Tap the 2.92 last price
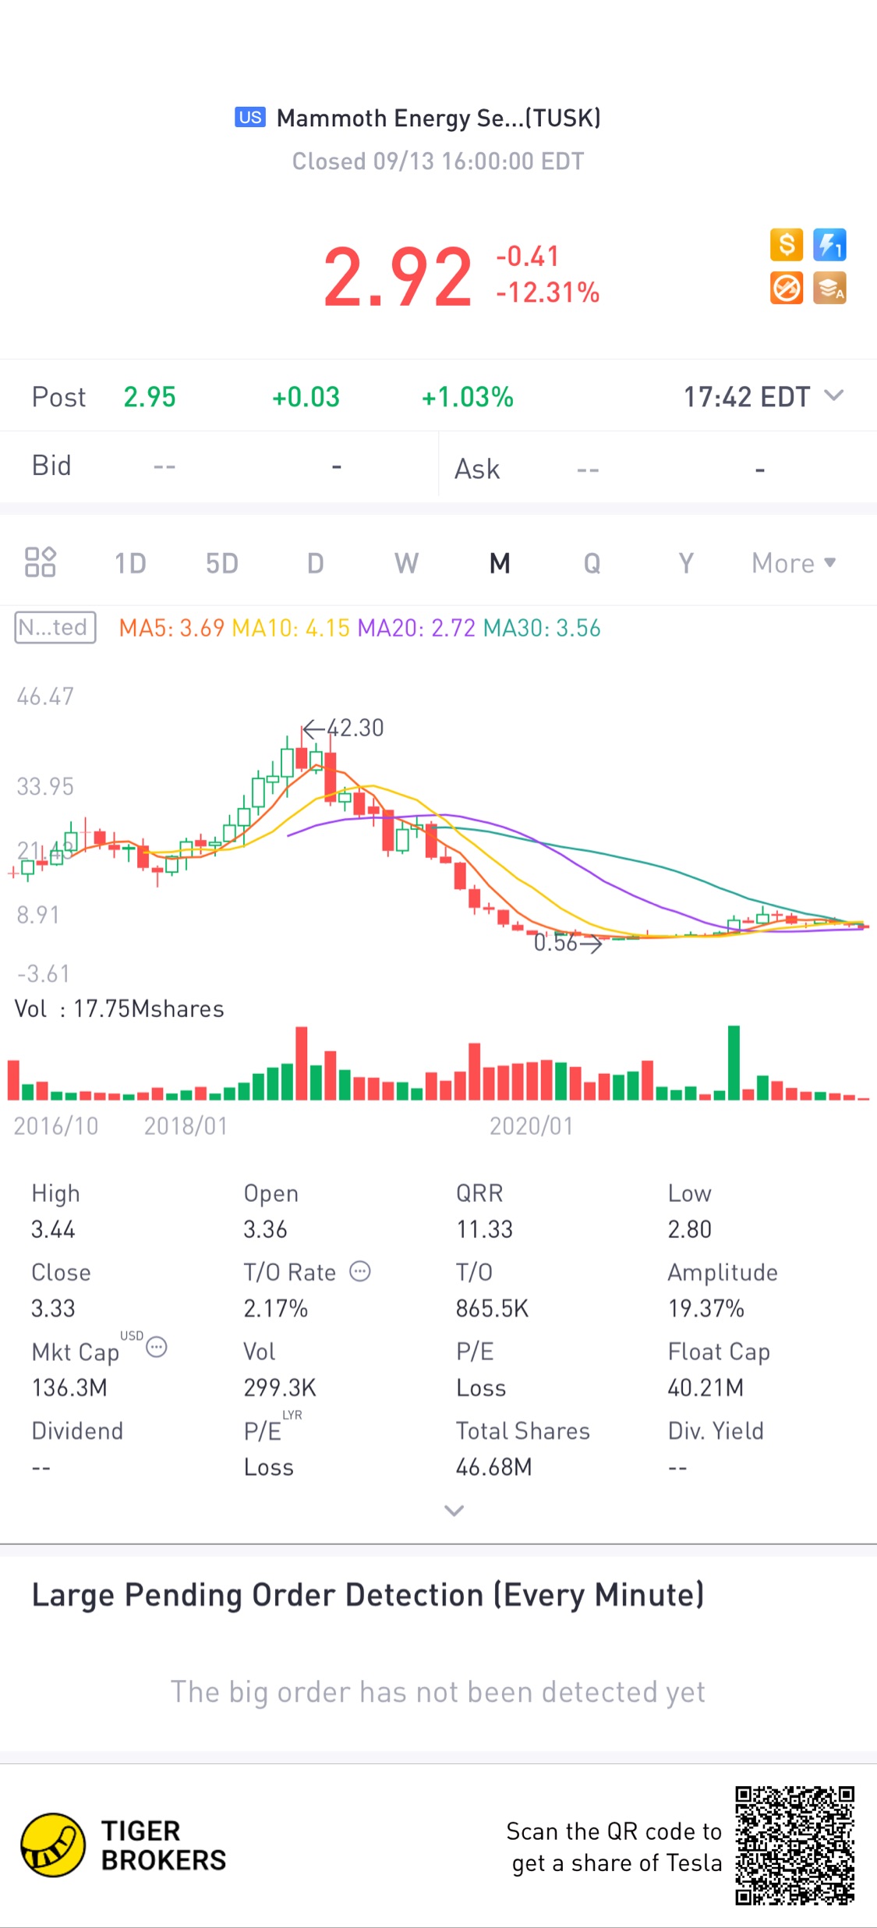877x1928 pixels. pos(398,277)
